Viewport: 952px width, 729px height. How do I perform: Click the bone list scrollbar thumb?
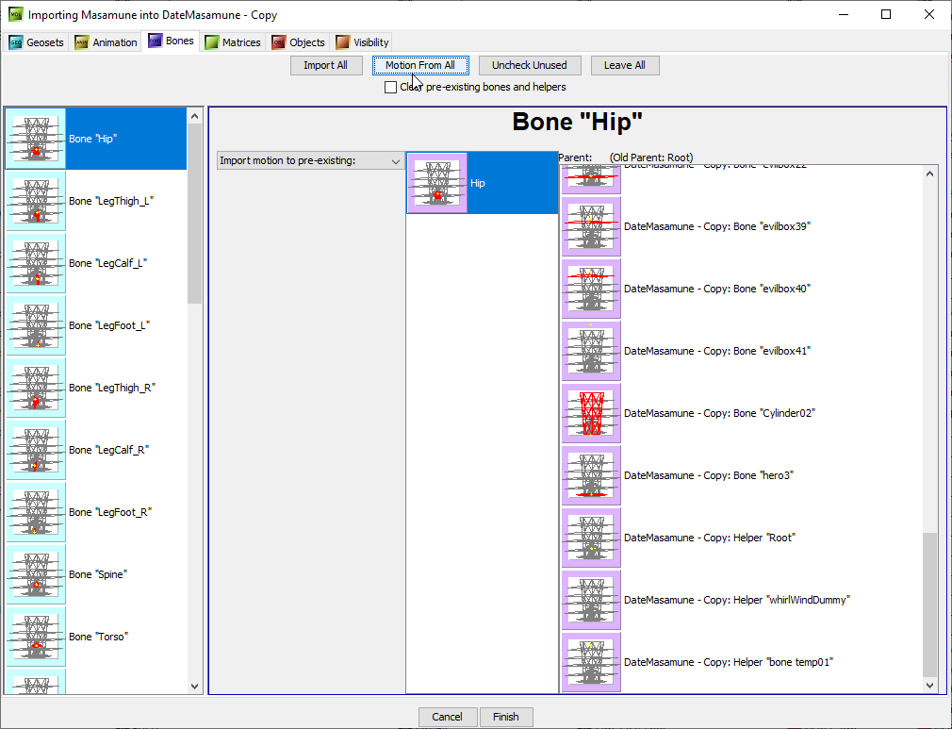point(194,213)
